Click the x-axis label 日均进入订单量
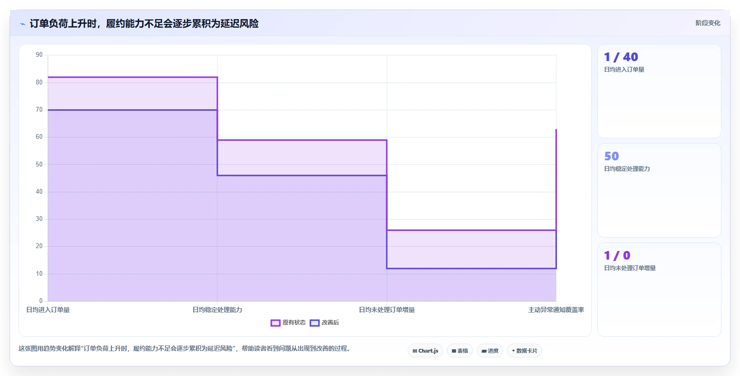 [48, 310]
